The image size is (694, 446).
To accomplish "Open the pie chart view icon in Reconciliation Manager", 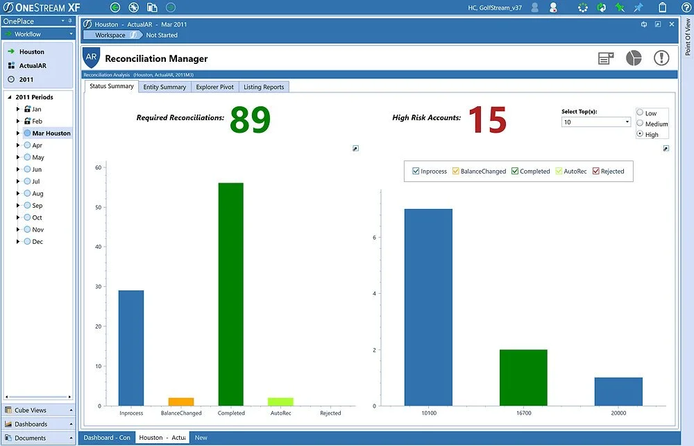I will coord(634,58).
